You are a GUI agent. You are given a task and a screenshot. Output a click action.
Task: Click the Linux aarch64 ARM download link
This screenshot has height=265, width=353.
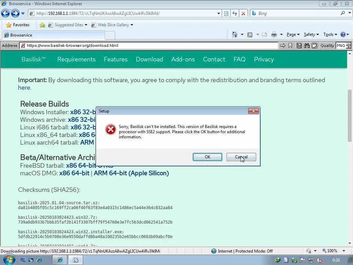coord(87,143)
